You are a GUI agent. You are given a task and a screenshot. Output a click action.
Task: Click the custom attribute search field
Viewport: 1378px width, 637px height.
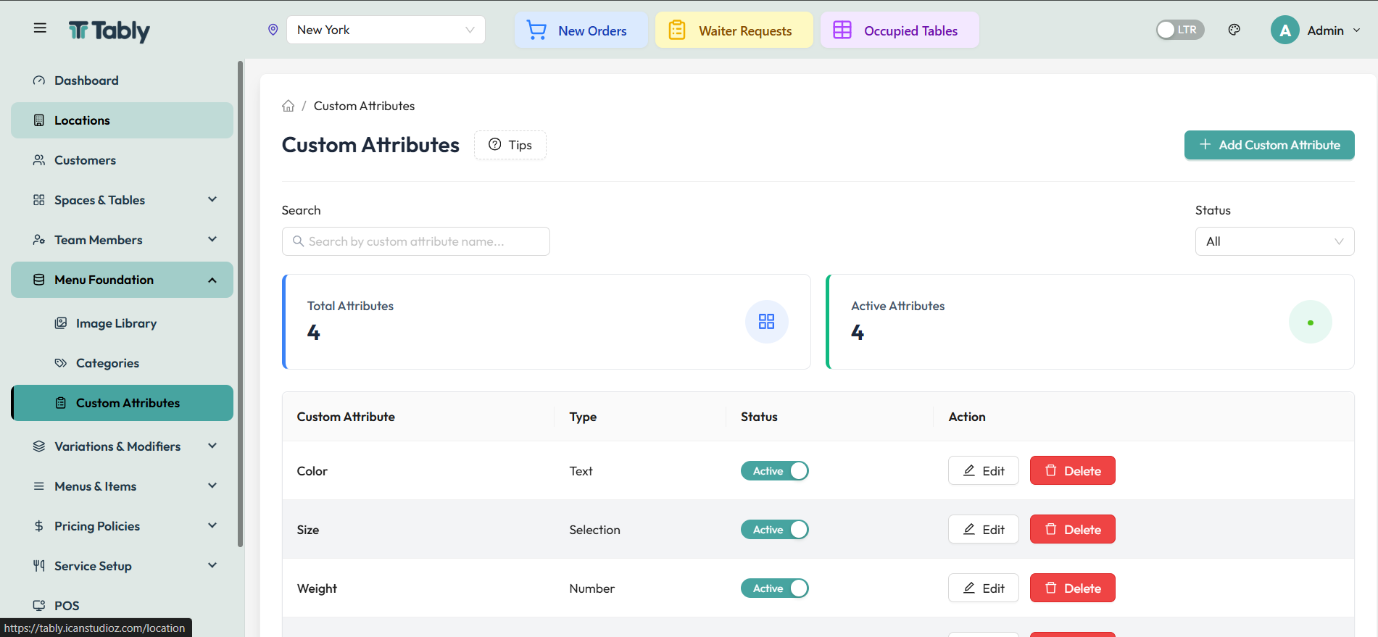[x=416, y=241]
